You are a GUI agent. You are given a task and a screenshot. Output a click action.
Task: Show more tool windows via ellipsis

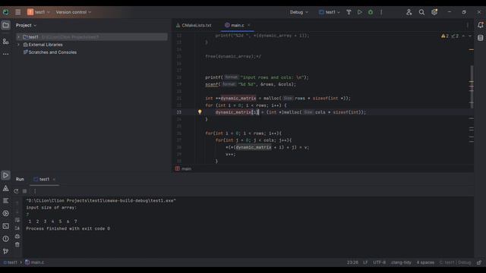point(5,54)
